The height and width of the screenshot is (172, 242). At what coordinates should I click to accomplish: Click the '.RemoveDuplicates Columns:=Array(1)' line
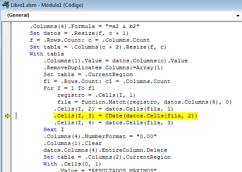pyautogui.click(x=103, y=68)
